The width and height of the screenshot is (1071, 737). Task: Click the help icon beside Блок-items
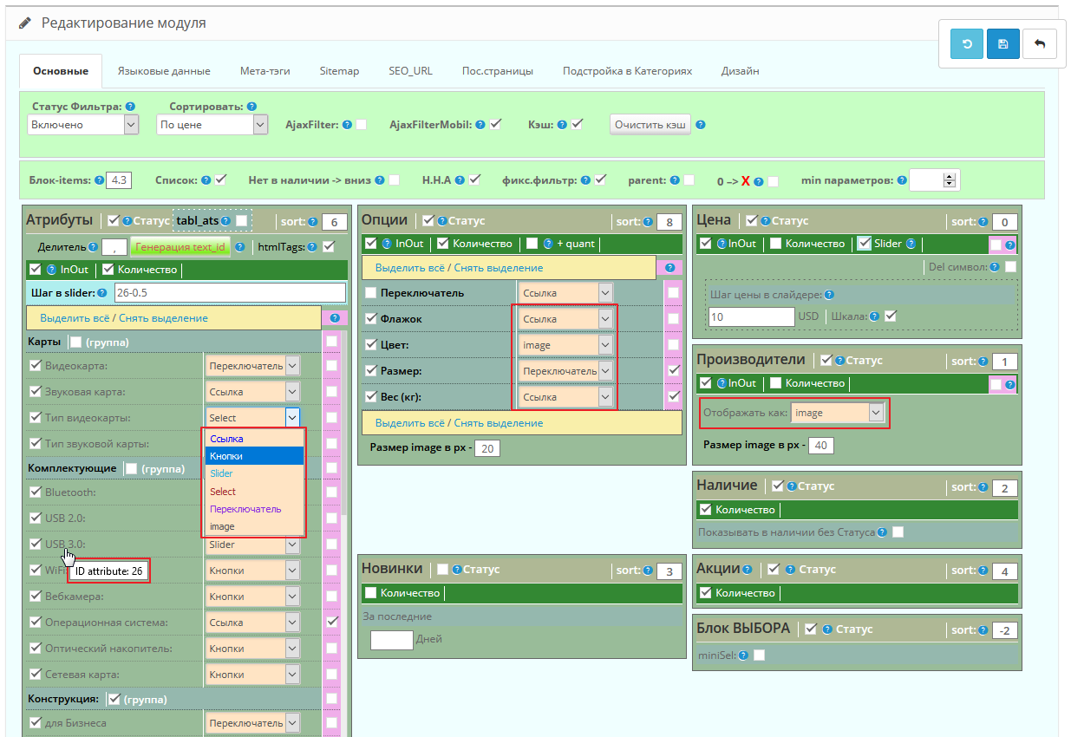coord(100,180)
